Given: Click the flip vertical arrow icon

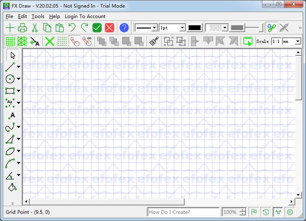Looking at the screenshot, I should click(208, 42).
